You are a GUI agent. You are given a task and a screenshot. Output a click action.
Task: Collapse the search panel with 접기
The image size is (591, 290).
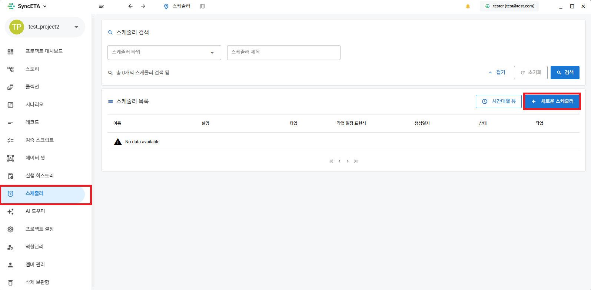tap(497, 73)
